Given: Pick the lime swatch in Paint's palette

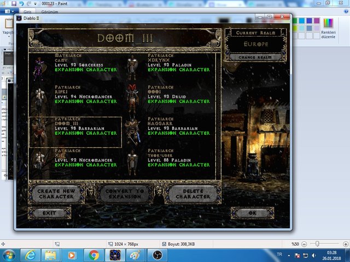Looking at the screenshot, I should [295, 28].
